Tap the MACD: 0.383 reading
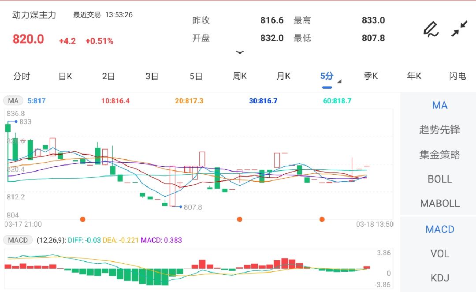 tap(161, 240)
